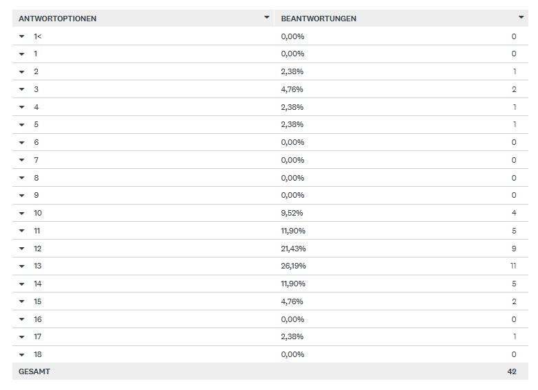Viewport: 538px width, 390px height.
Task: Expand the arrow beside answer option 13
Action: pos(22,266)
